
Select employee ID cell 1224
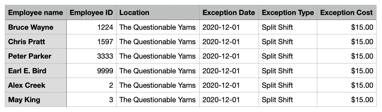tap(92, 27)
